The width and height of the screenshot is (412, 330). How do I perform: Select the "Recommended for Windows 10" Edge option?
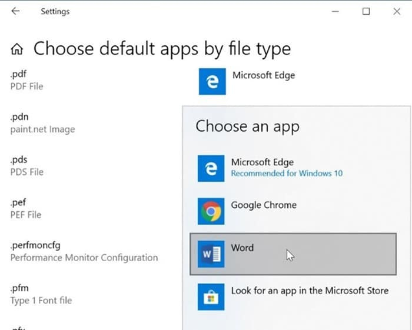click(x=287, y=174)
